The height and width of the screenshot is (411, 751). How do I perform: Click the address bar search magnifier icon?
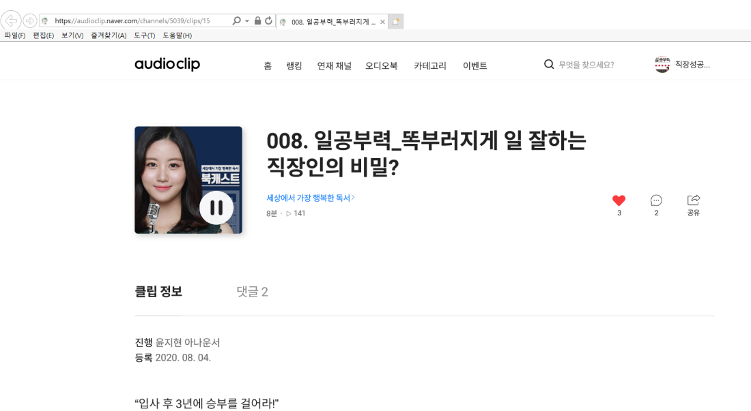(x=236, y=20)
